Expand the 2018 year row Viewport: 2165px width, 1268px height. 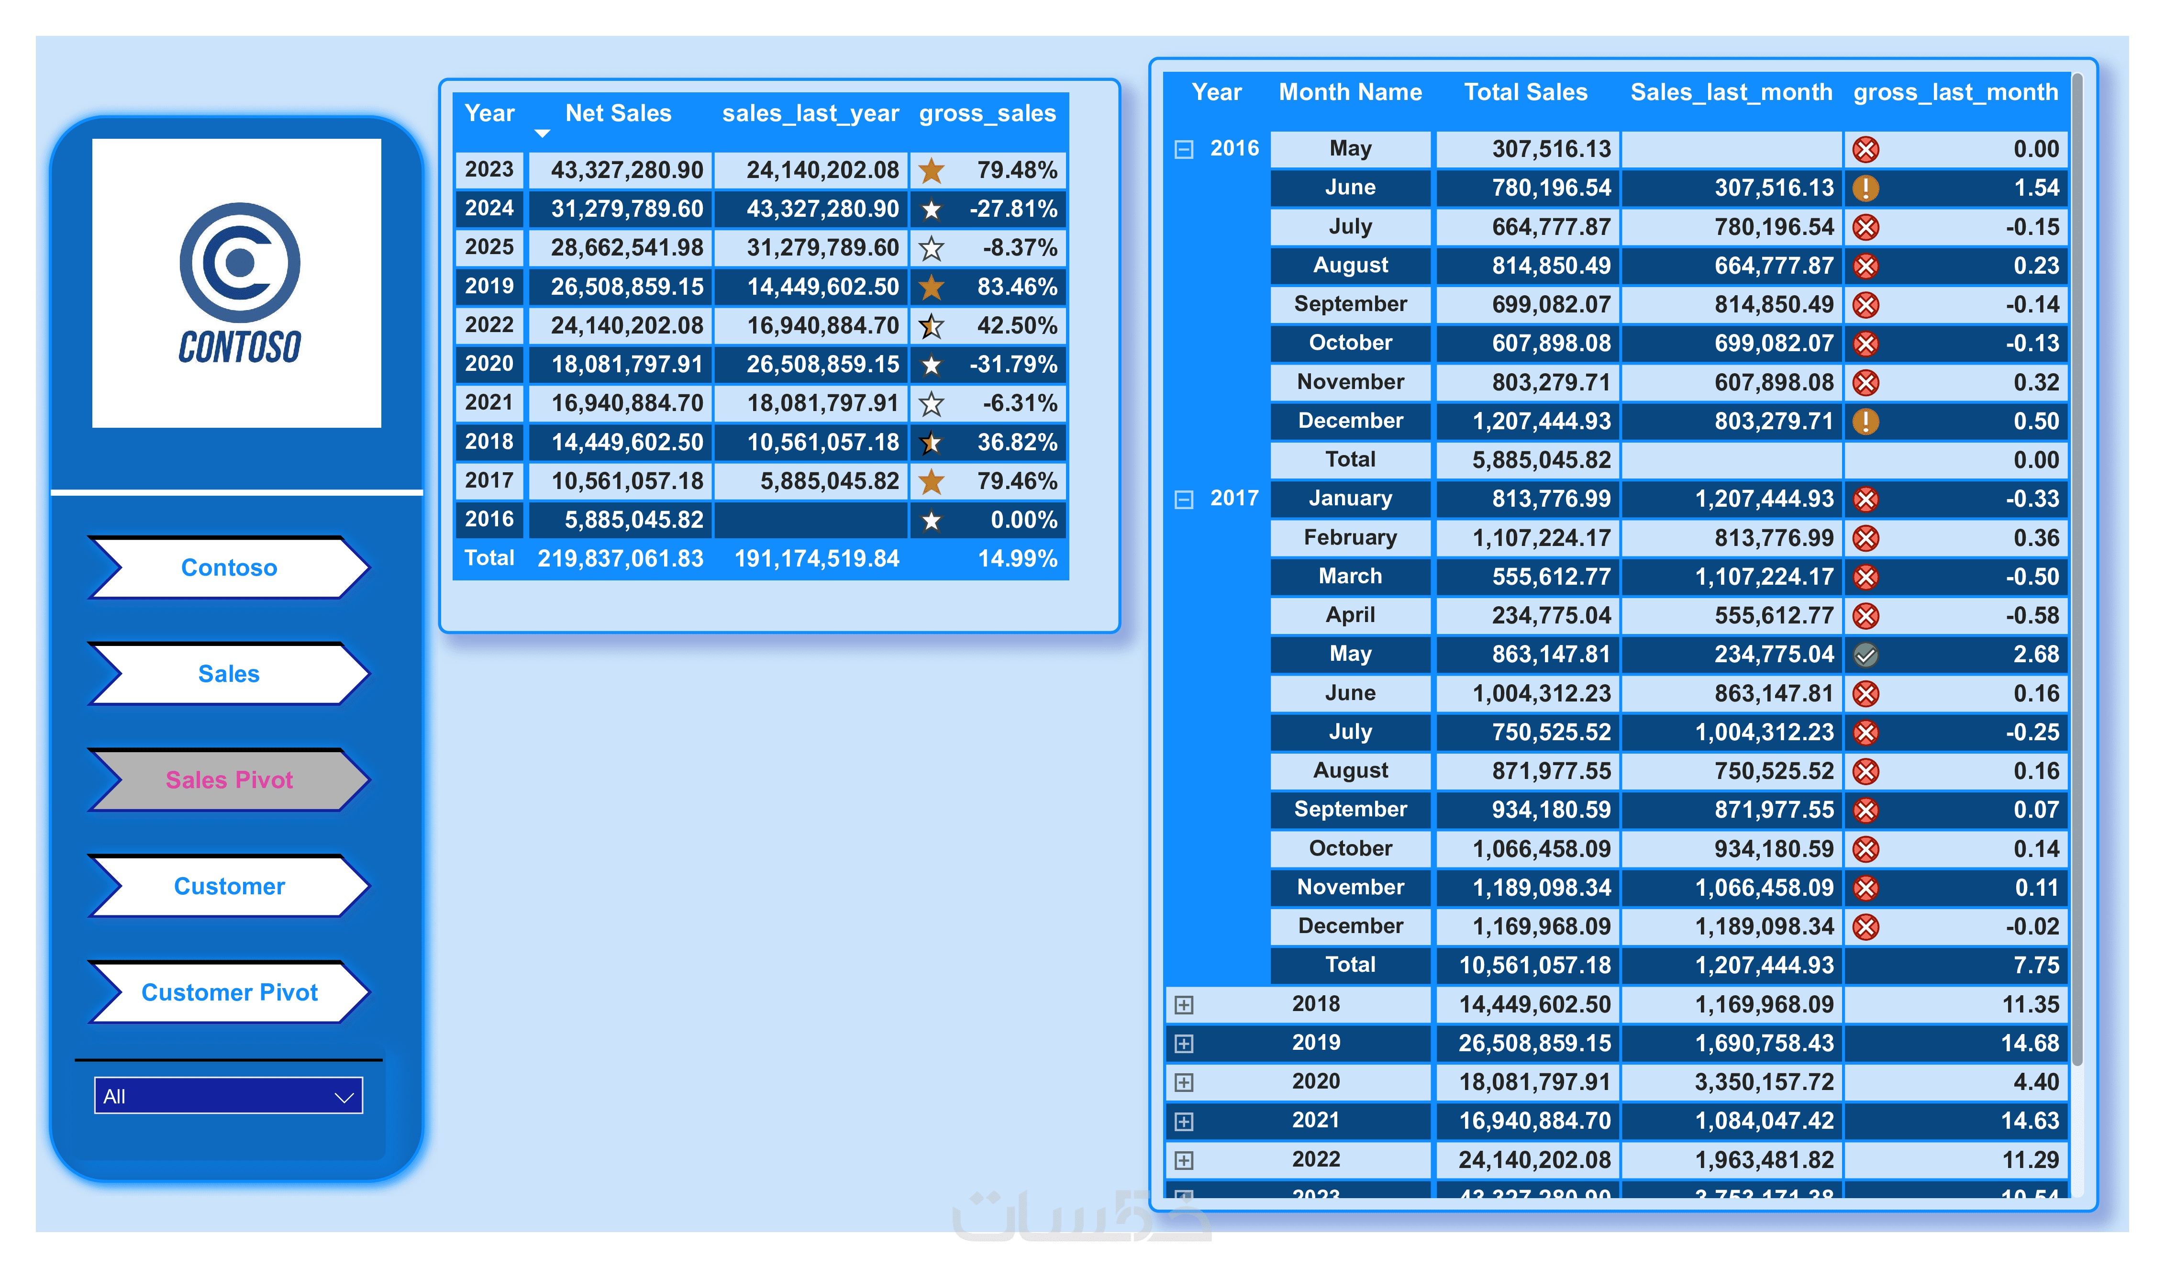(1183, 1004)
